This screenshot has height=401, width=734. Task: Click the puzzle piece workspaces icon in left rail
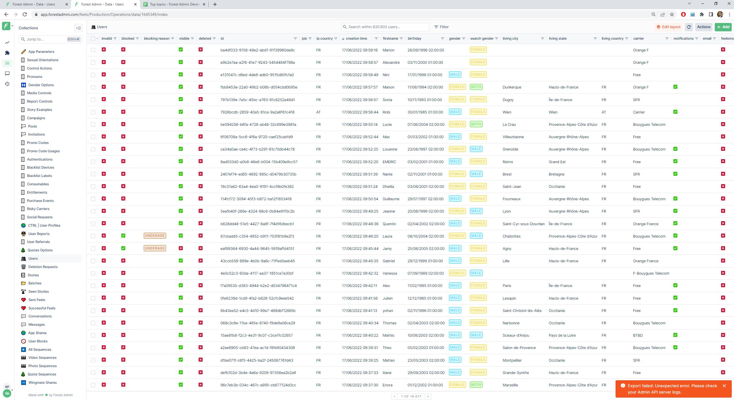(7, 53)
